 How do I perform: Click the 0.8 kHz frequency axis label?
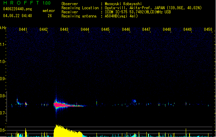[x=3, y=96]
